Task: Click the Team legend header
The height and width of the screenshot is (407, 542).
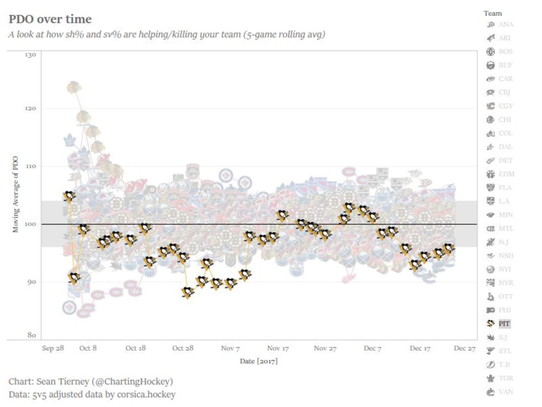Action: 493,13
